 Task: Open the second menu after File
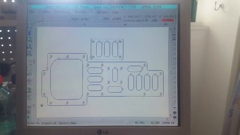(44, 12)
